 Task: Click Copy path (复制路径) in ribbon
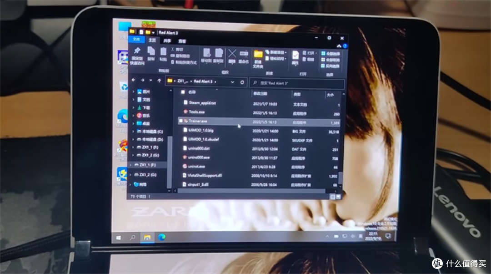click(x=180, y=56)
